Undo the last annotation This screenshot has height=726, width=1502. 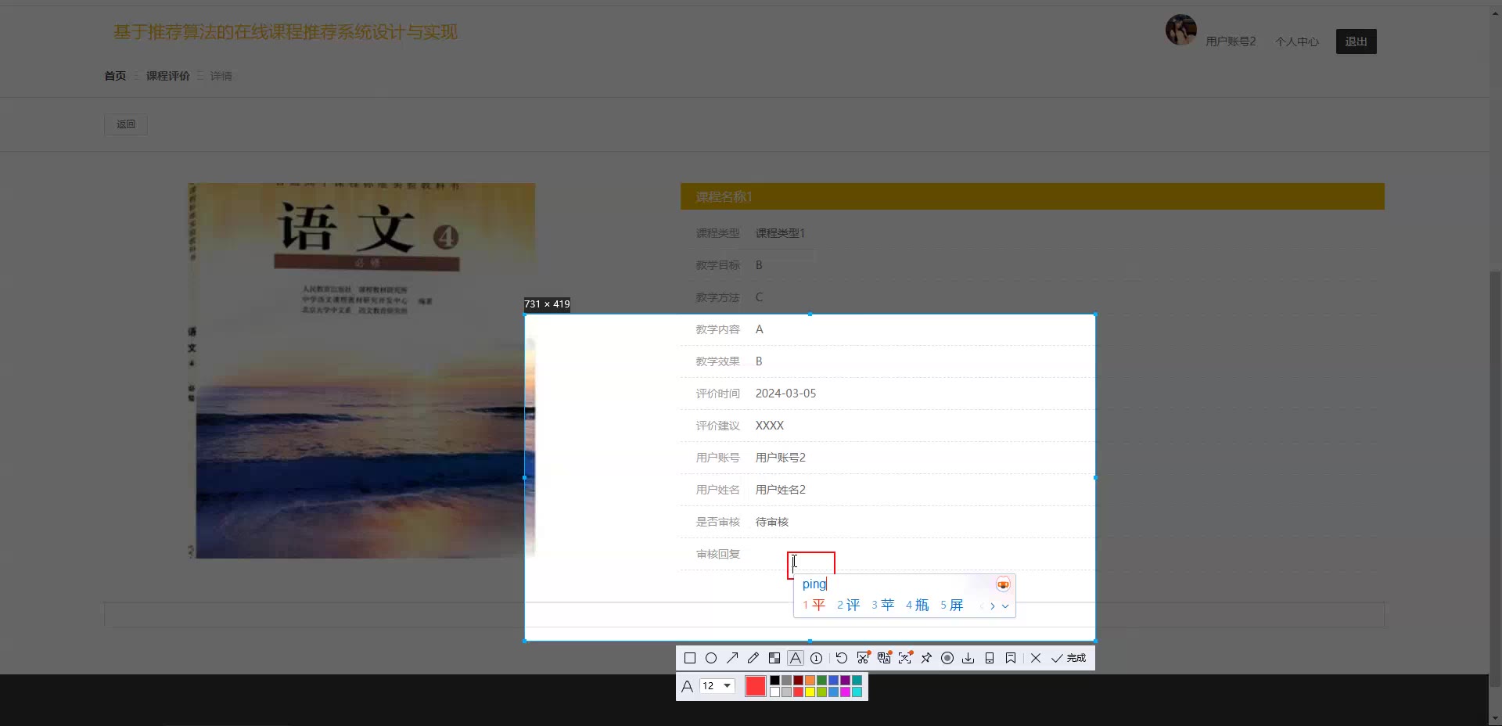(842, 658)
